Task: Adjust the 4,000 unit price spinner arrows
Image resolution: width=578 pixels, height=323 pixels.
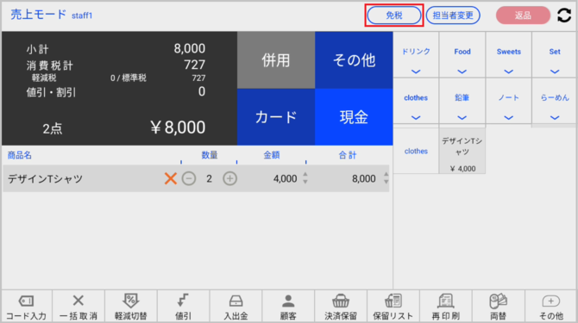Action: [x=305, y=178]
